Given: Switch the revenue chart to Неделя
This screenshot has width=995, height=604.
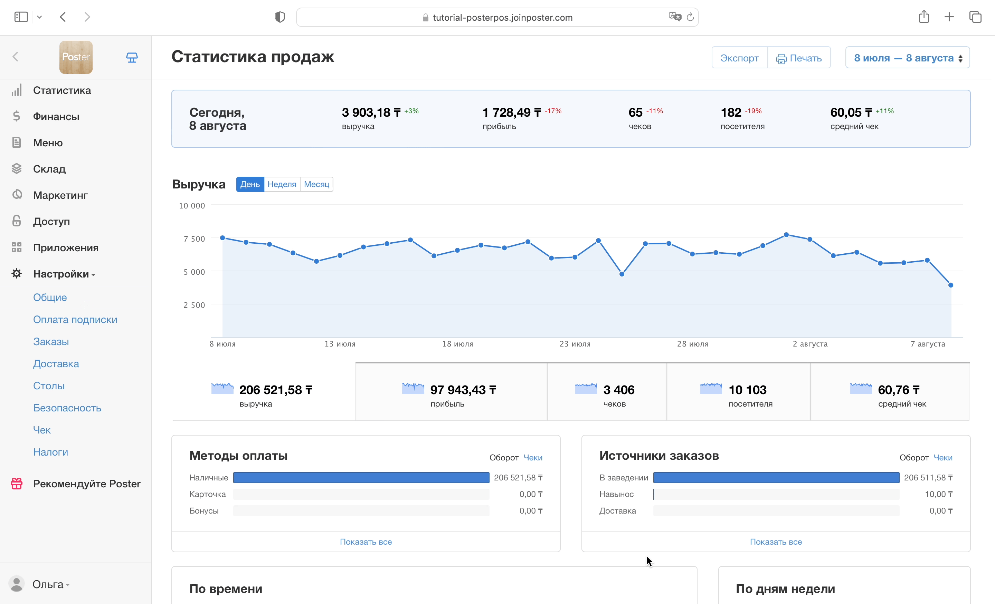Looking at the screenshot, I should 282,184.
